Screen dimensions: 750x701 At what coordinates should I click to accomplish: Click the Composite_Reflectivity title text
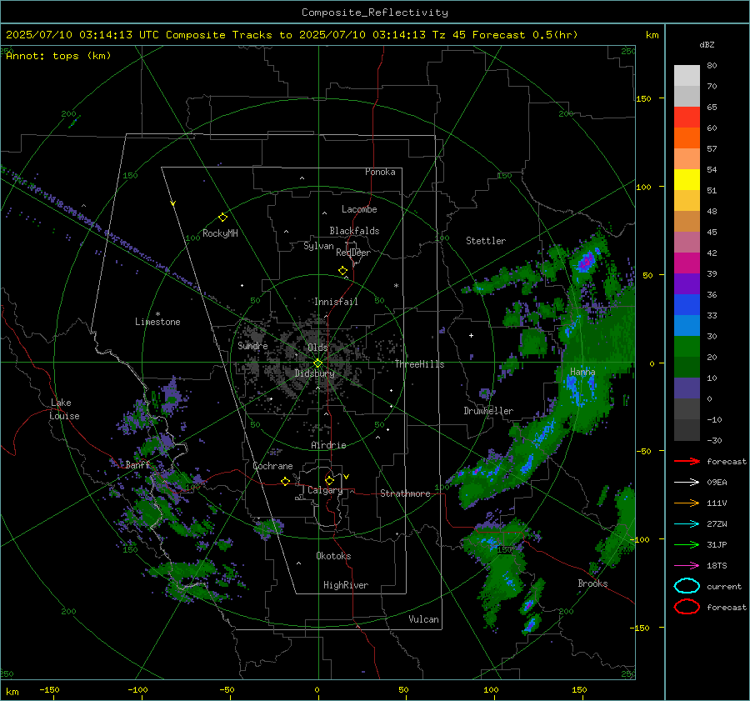click(375, 13)
